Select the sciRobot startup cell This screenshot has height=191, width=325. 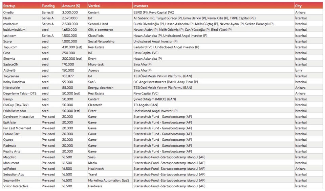[x=22, y=169]
